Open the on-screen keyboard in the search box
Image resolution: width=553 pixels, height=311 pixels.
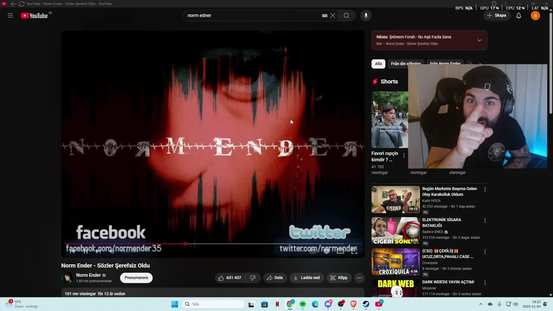click(325, 16)
